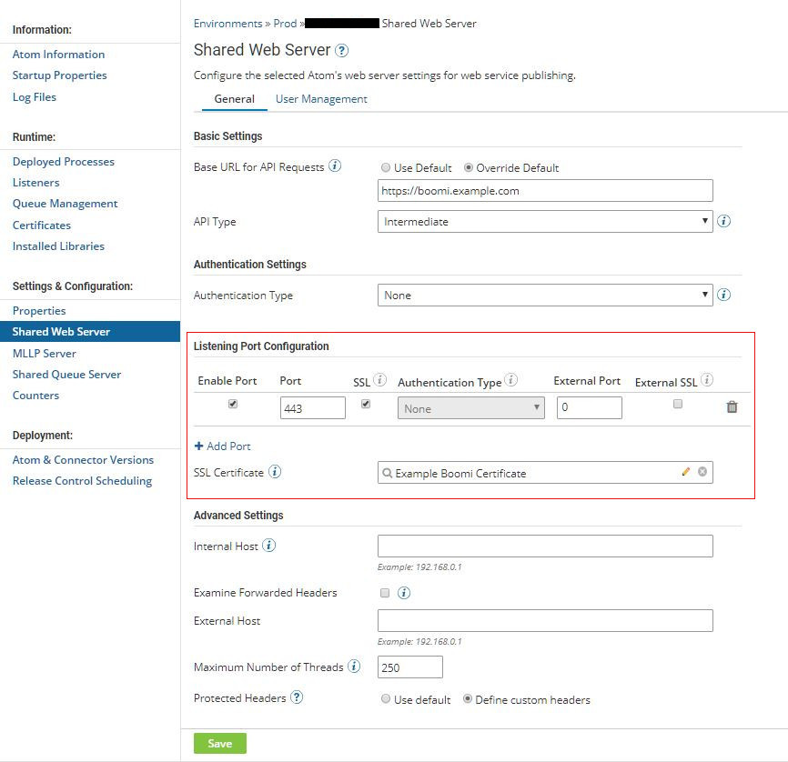Clear the selected SSL Certificate
The image size is (788, 762).
point(702,472)
